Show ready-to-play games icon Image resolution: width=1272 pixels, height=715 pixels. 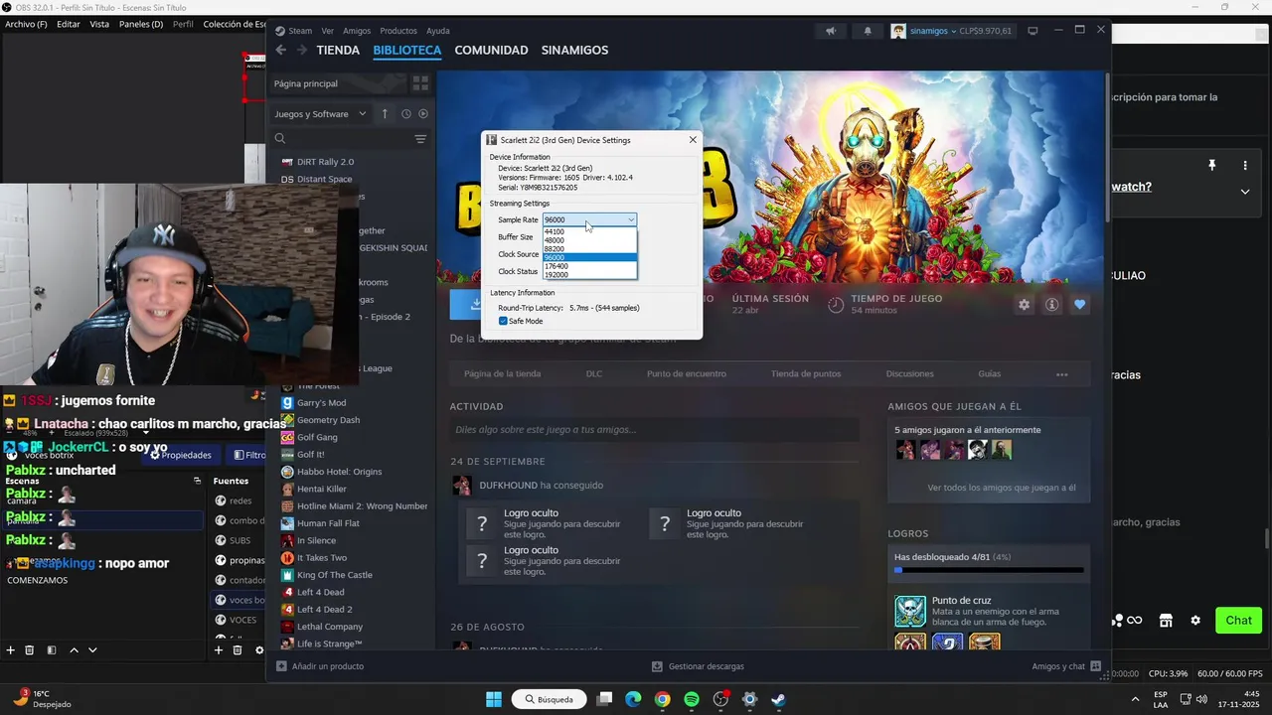[423, 114]
